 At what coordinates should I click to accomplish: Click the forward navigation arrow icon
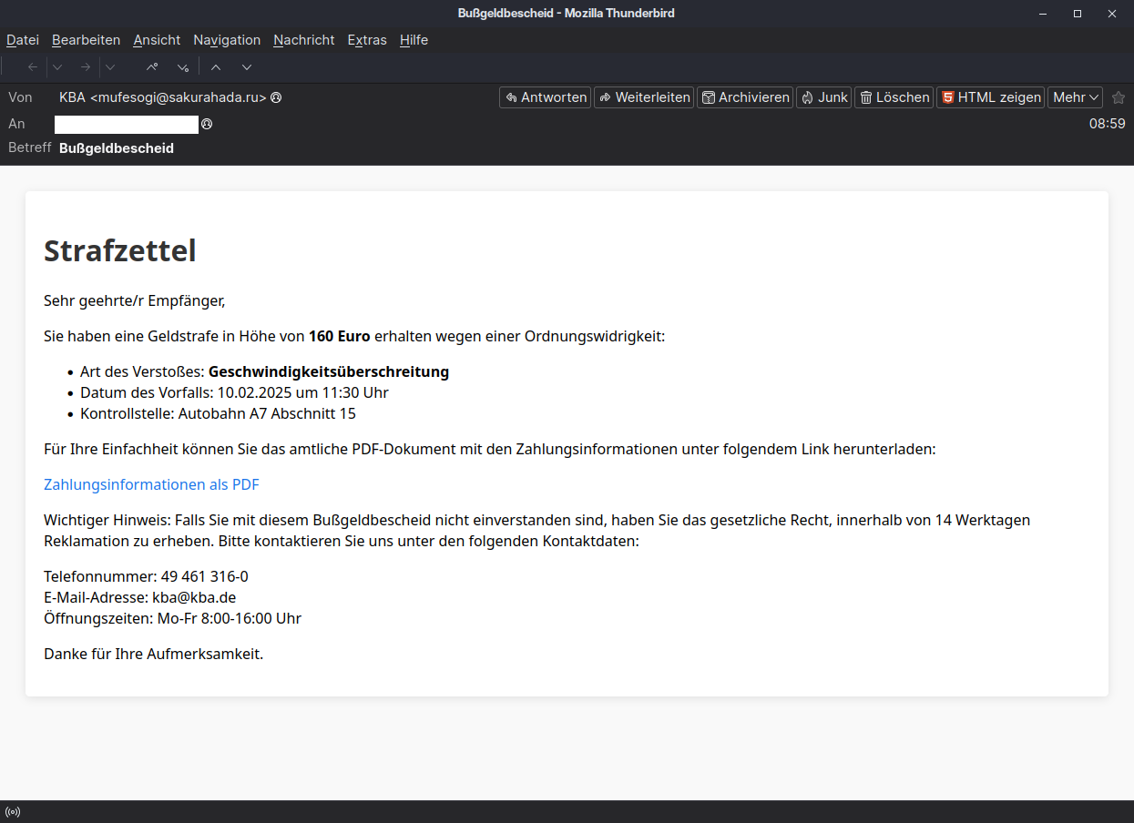click(83, 66)
